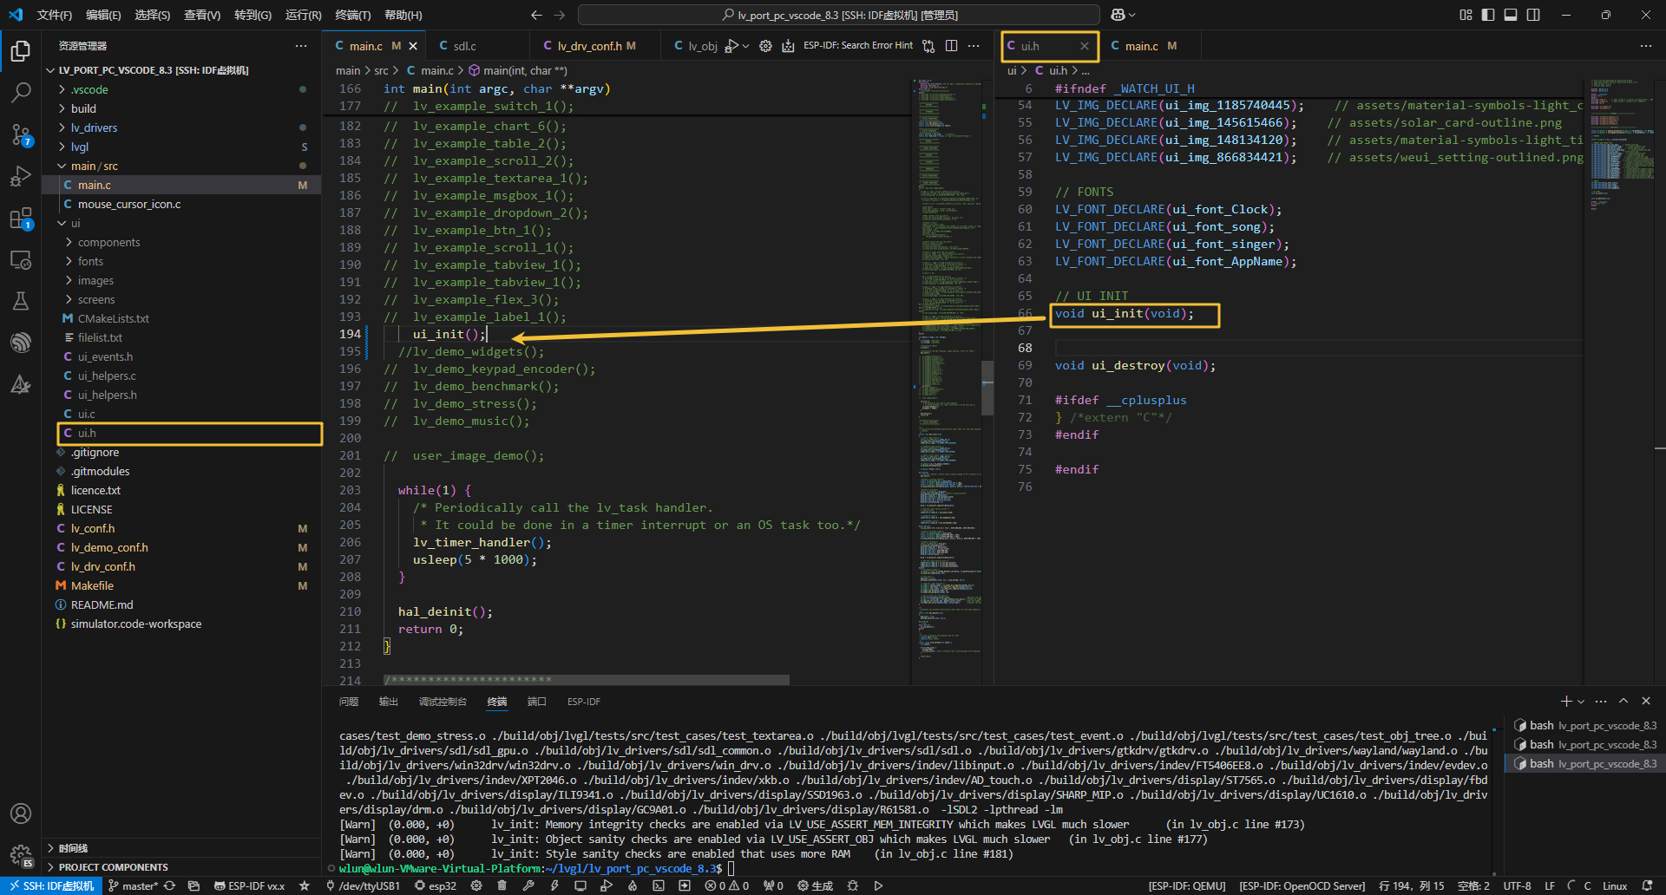Collapse the ui folder
The image size is (1666, 895).
click(x=181, y=223)
